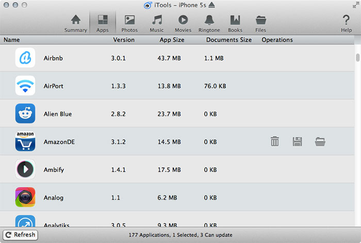Click Alien Blue version 2.8.2
This screenshot has height=243, width=361.
[x=118, y=114]
